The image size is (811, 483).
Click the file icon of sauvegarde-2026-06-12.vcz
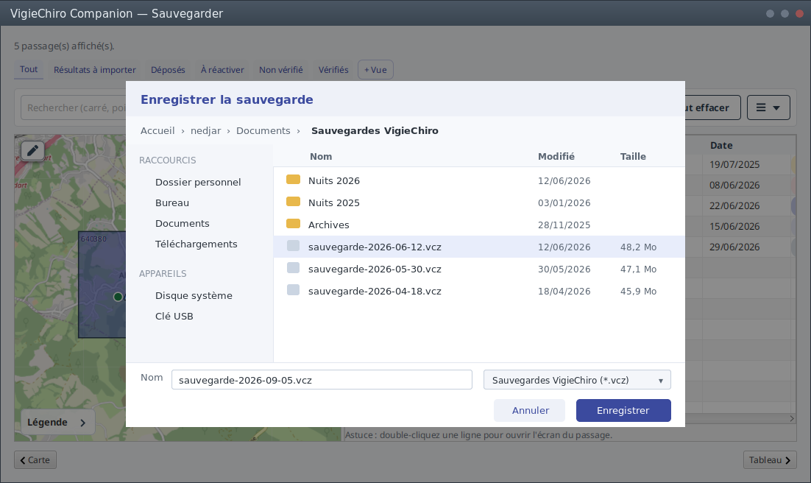point(293,246)
